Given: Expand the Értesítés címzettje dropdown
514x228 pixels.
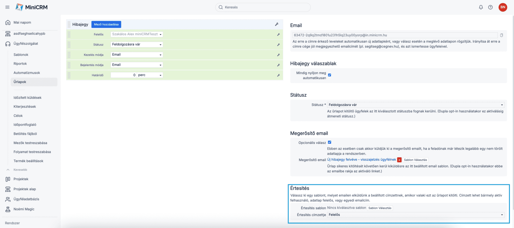Looking at the screenshot, I should click(x=415, y=215).
